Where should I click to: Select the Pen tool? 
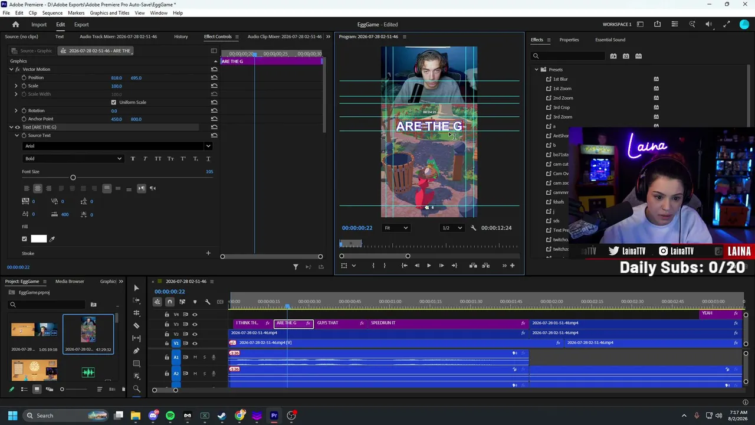136,351
